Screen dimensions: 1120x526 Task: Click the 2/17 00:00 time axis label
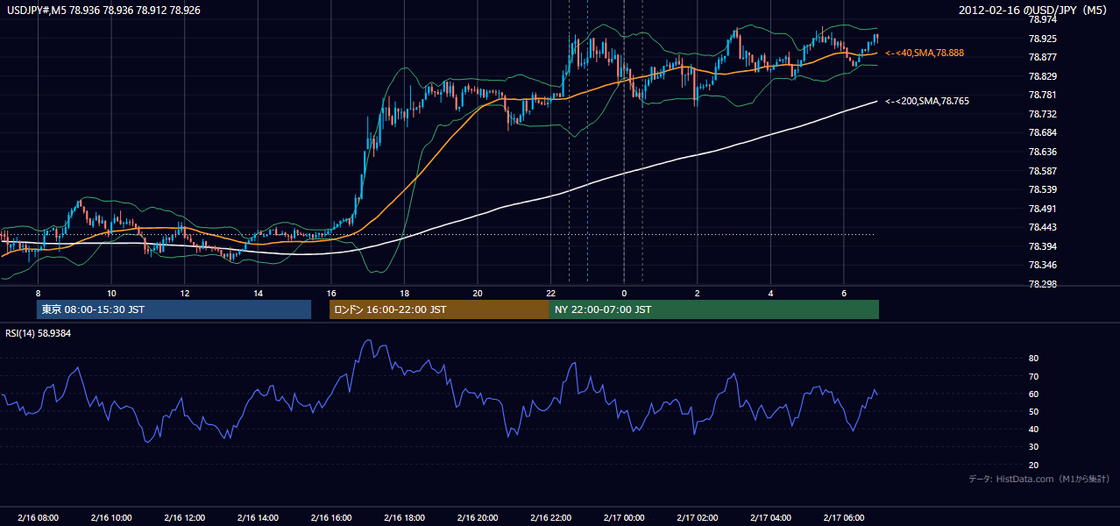click(x=624, y=517)
